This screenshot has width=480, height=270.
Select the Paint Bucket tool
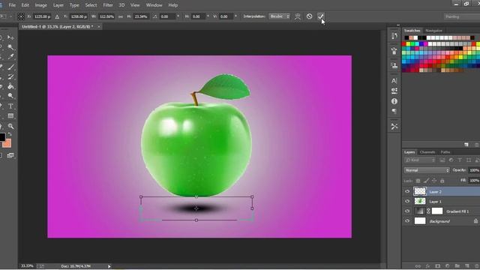pos(10,86)
